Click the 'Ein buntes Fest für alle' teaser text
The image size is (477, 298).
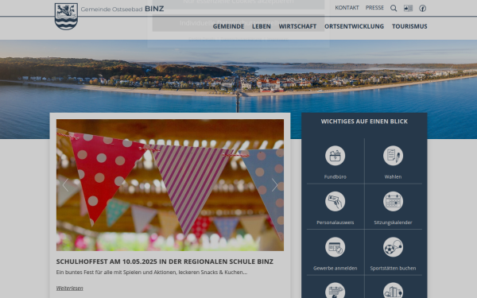coord(152,272)
